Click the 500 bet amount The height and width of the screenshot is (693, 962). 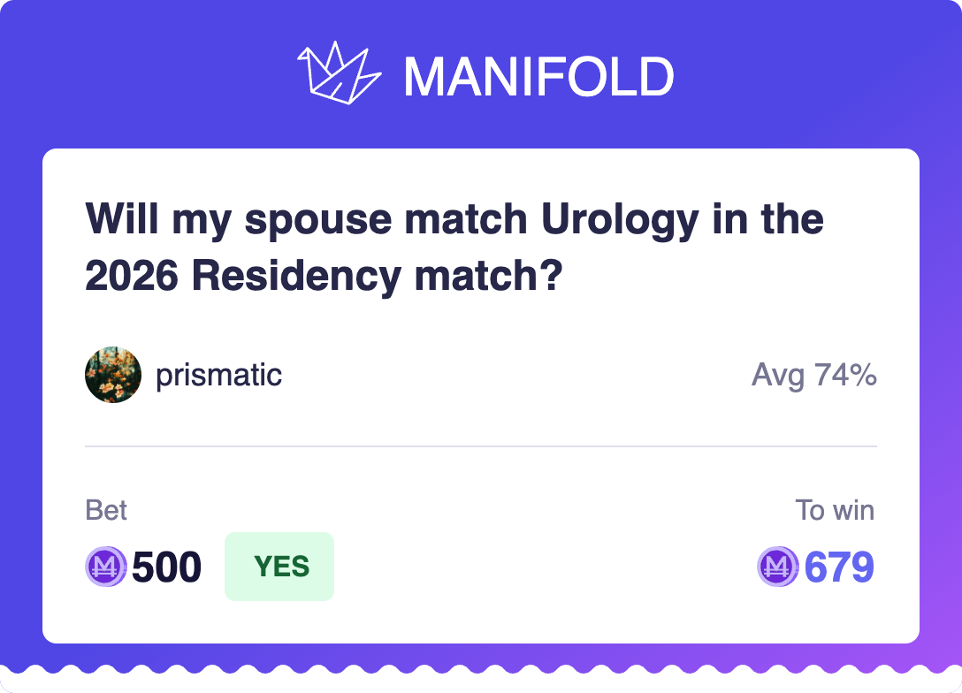(x=167, y=567)
